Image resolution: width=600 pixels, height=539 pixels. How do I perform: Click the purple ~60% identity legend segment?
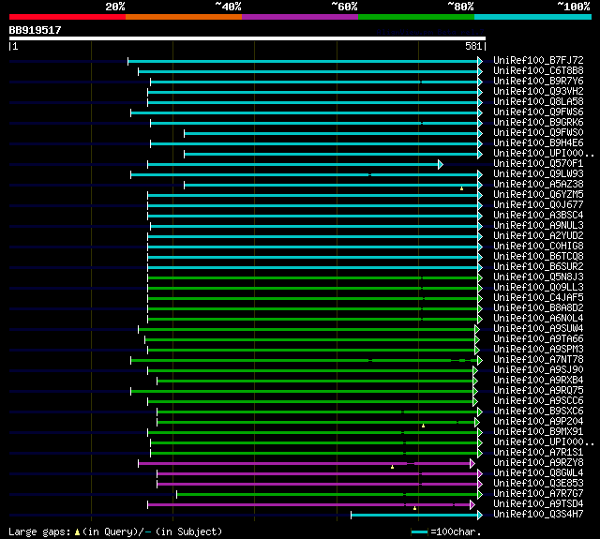(300, 17)
